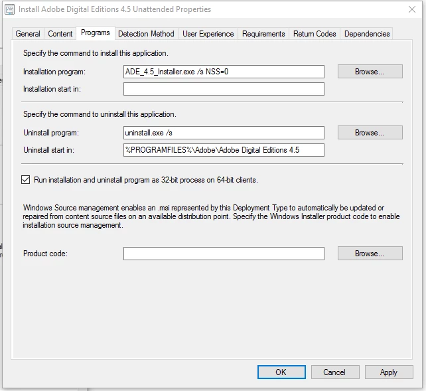
Task: Click the Cancel button
Action: coord(335,372)
